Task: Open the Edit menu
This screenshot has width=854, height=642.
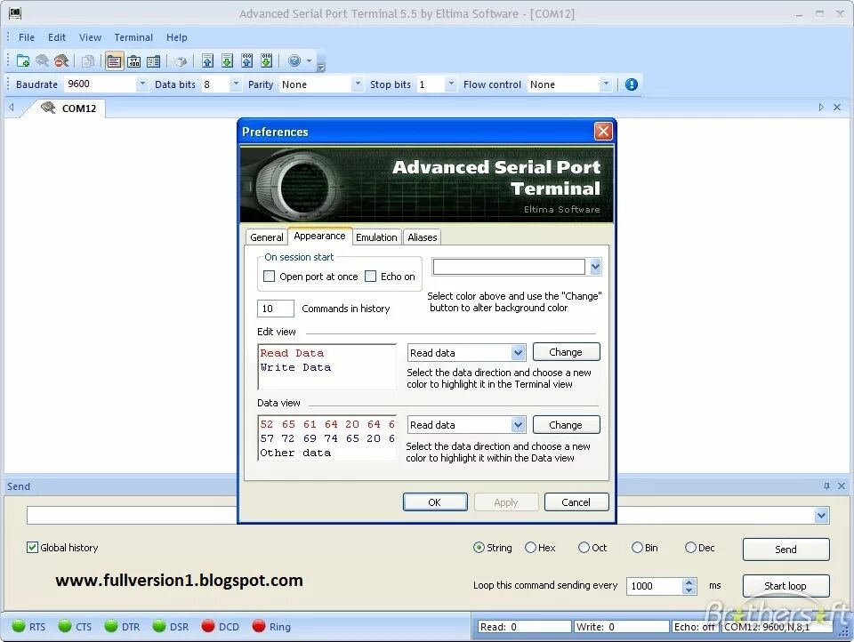Action: pos(57,37)
